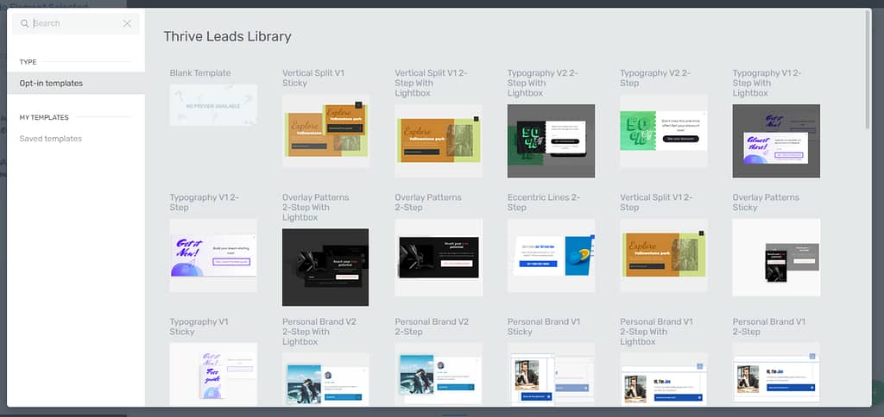This screenshot has width=884, height=417.
Task: Pick Typography V1 2-Step With Lightbox thumbnail
Action: pyautogui.click(x=776, y=140)
